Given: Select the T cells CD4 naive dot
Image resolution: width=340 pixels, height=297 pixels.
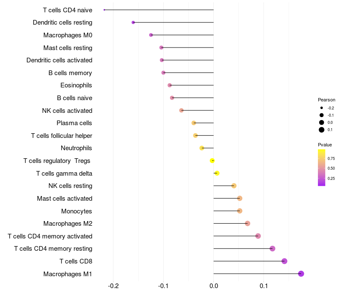Looking at the screenshot, I should [104, 10].
